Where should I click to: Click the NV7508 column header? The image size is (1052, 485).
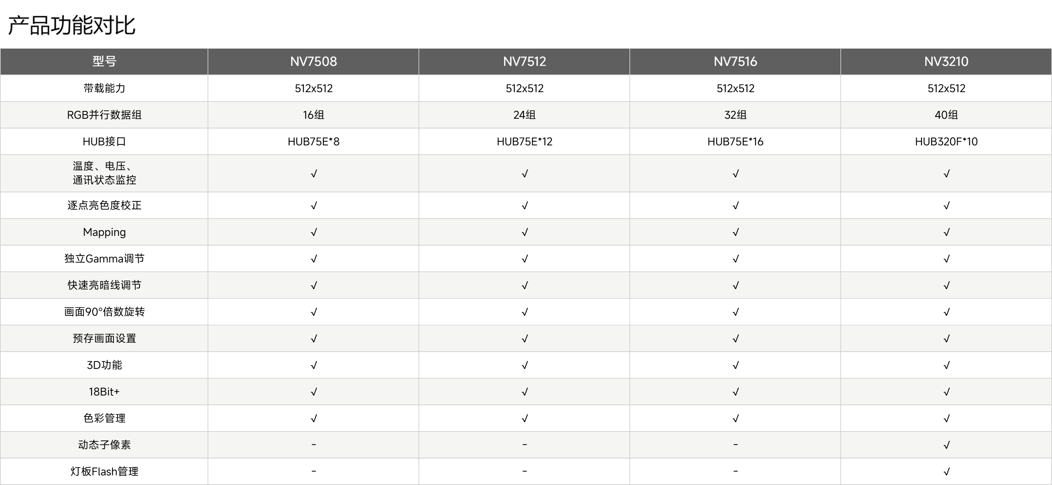(x=313, y=62)
